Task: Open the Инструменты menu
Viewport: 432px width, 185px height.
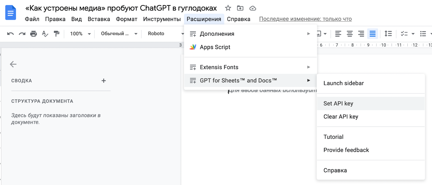Action: (162, 19)
